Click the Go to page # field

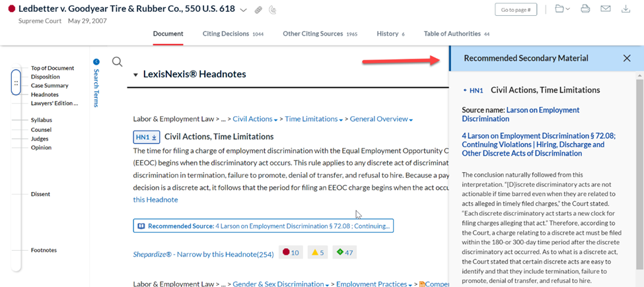[516, 9]
